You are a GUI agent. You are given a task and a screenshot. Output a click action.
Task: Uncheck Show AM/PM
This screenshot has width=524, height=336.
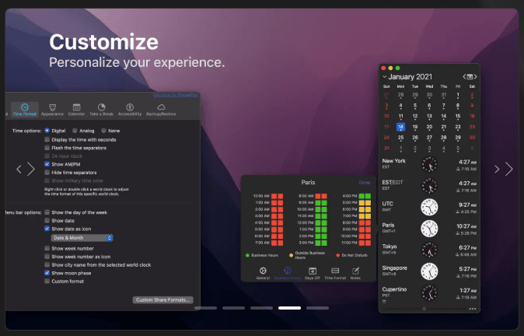pos(47,164)
